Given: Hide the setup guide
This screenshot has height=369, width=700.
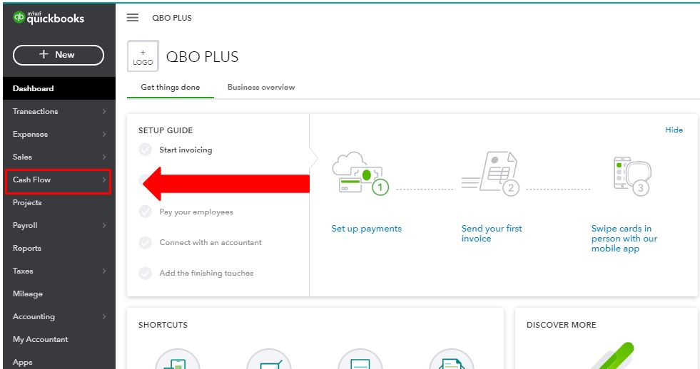Looking at the screenshot, I should 674,130.
